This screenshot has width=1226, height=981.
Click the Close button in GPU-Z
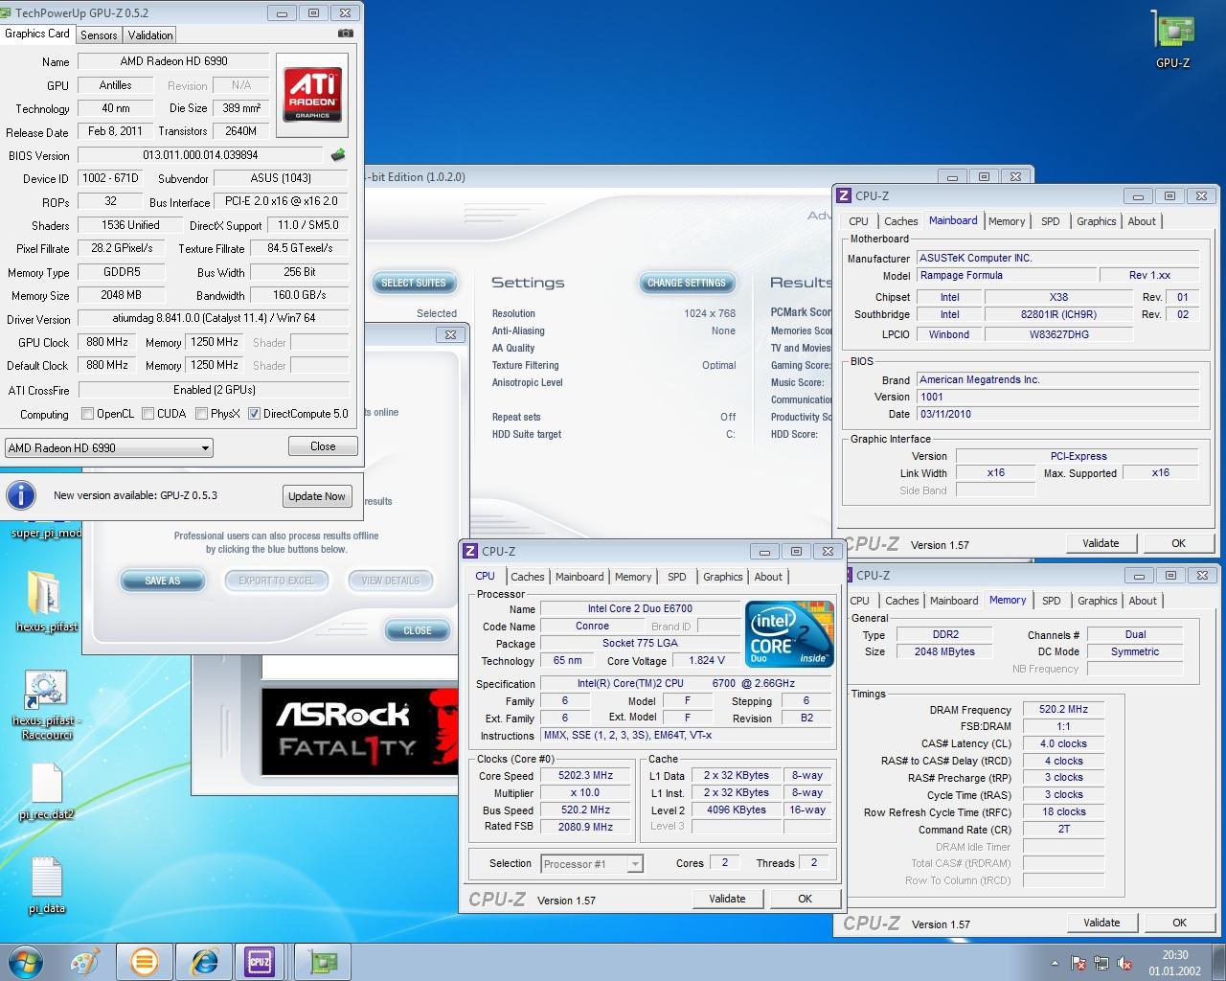pos(323,446)
